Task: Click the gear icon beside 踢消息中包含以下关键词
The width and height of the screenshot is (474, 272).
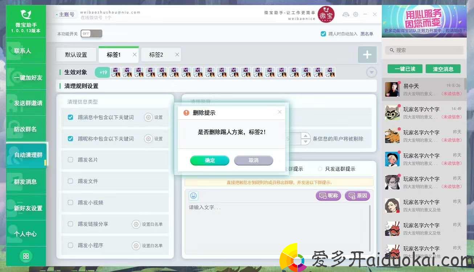Action: [148, 118]
